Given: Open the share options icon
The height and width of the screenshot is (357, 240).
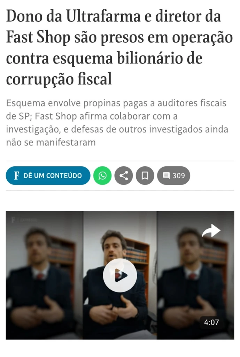Looking at the screenshot, I should (x=124, y=176).
